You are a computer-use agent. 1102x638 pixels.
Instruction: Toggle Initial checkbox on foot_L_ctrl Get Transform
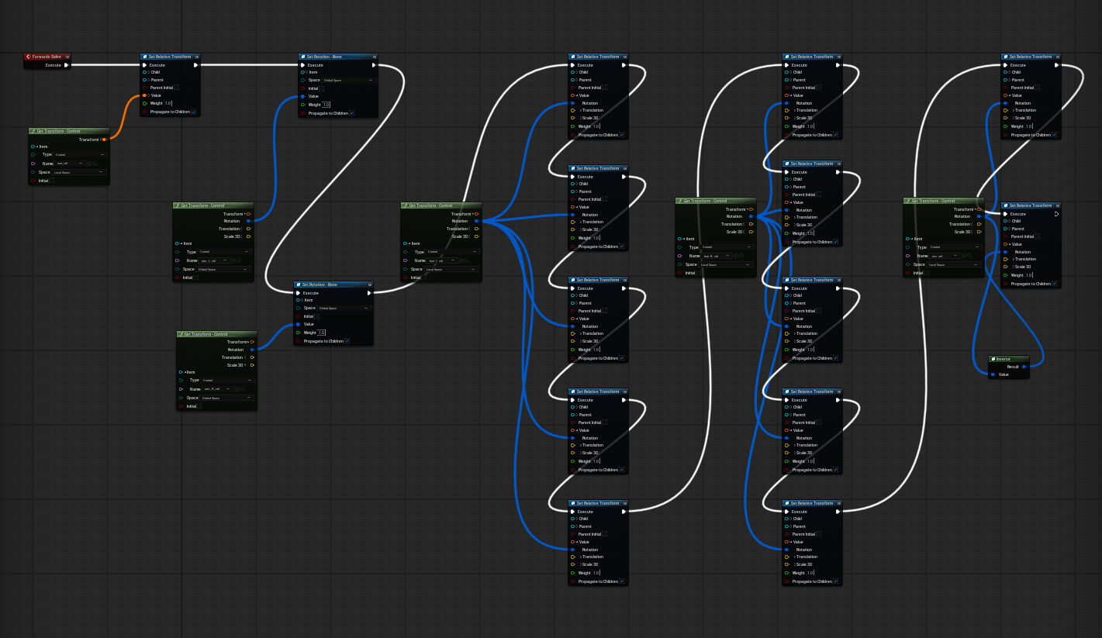(424, 278)
